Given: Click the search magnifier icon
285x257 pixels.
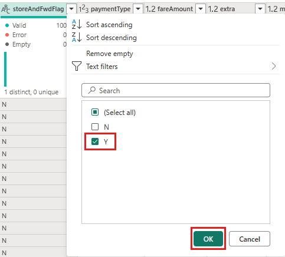Looking at the screenshot, I should coord(91,90).
